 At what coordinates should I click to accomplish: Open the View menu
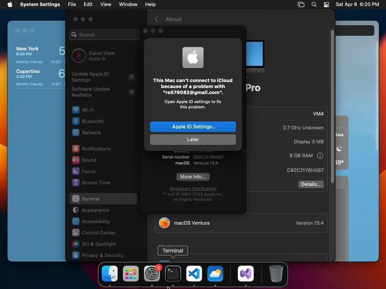pos(106,5)
